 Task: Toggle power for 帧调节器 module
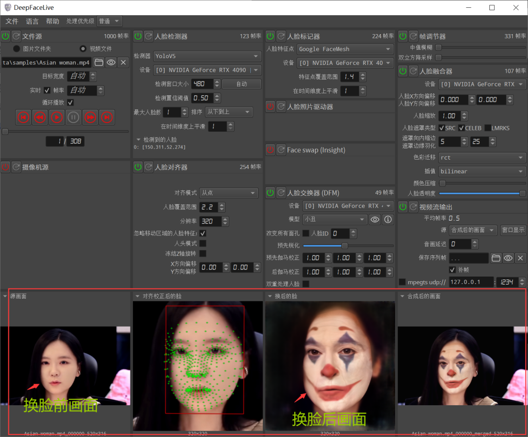tap(403, 36)
